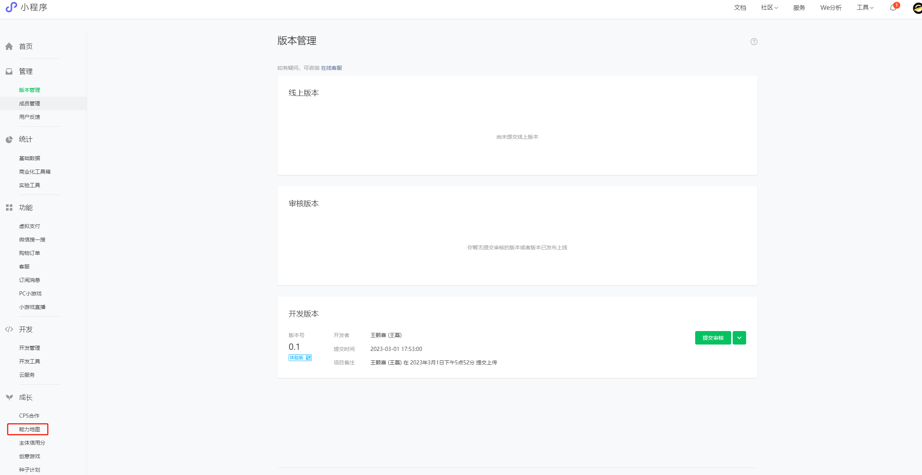Click the 功能 grid icon
Screen dimensions: 922x475
[x=9, y=208]
